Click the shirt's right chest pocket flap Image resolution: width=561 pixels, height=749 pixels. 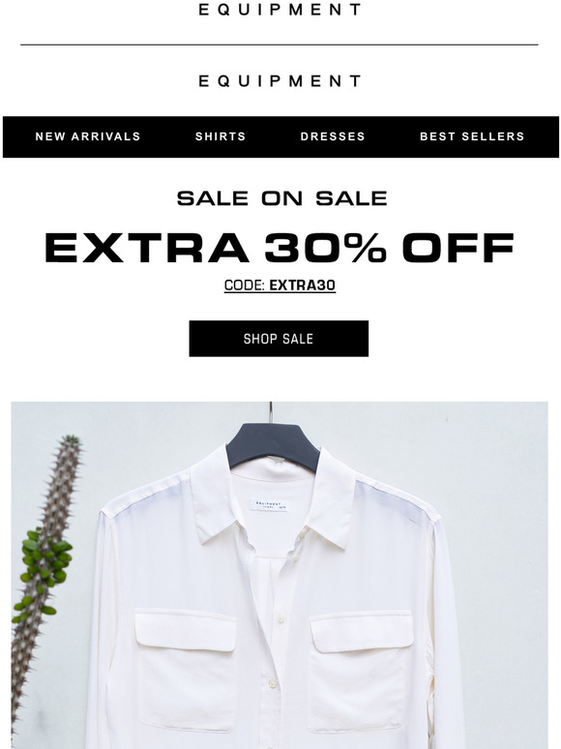pyautogui.click(x=362, y=632)
